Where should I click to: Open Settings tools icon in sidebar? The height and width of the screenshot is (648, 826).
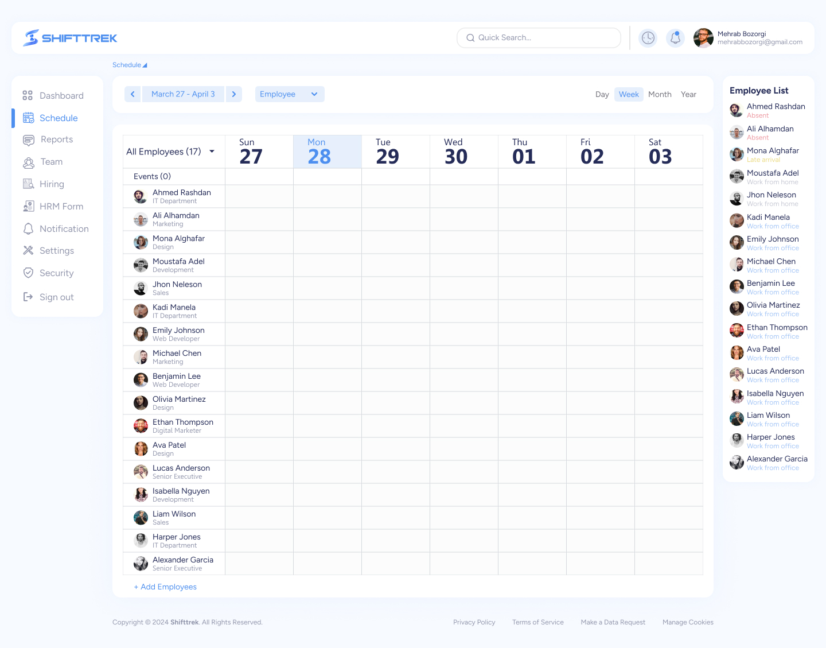(28, 250)
